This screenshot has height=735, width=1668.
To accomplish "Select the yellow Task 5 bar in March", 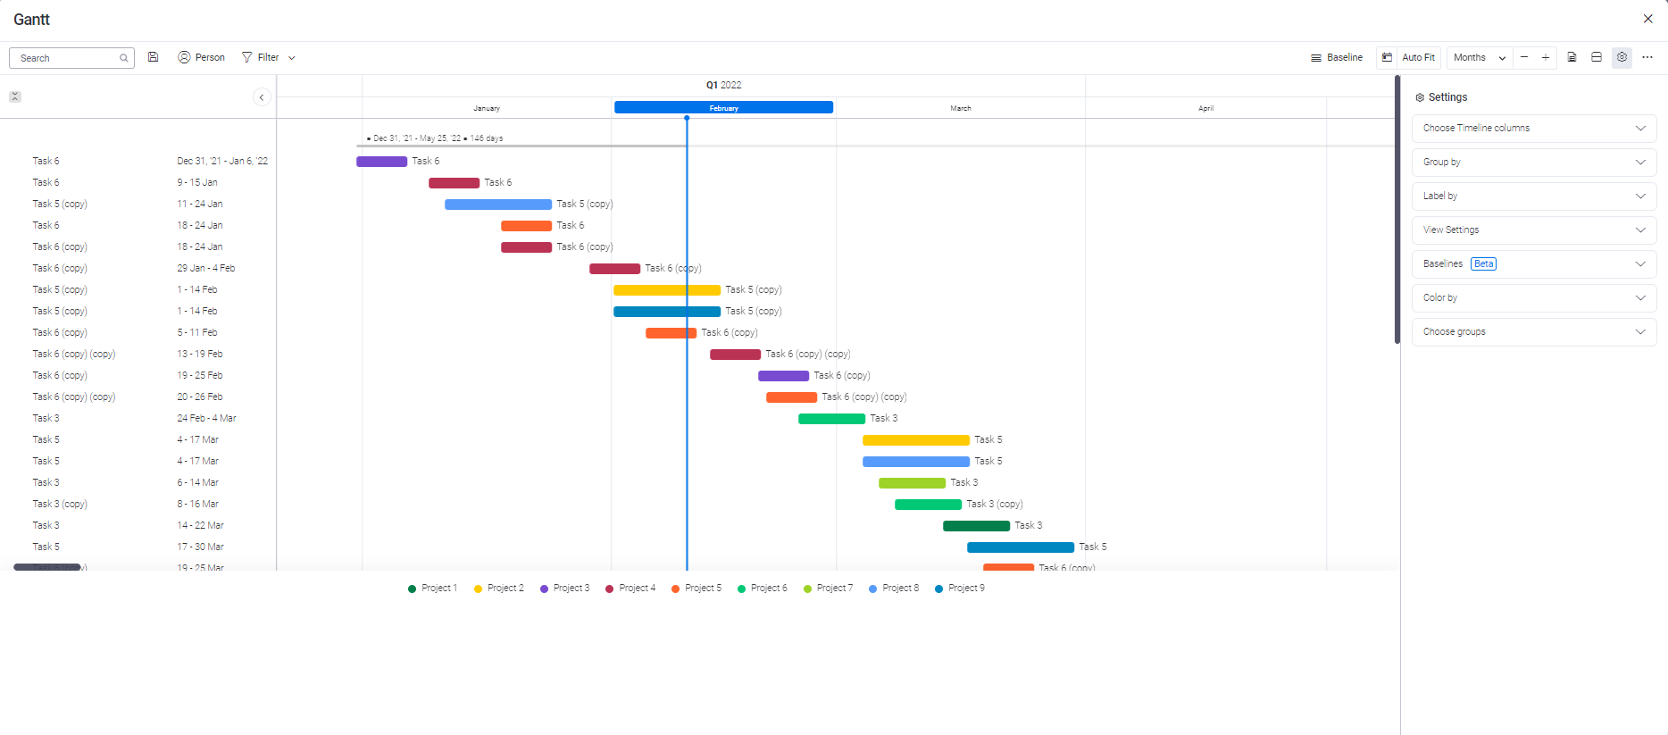I will 916,440.
